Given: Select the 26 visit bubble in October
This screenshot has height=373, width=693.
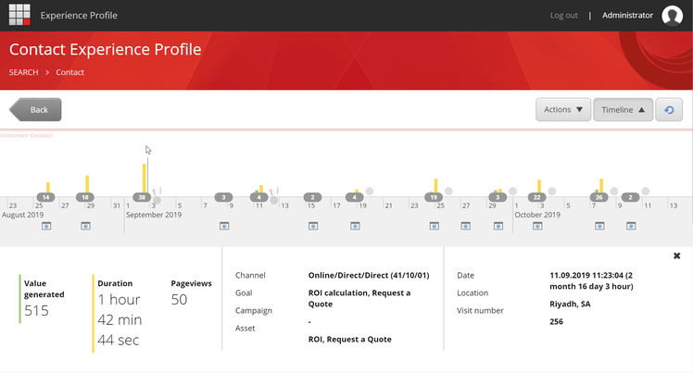Looking at the screenshot, I should pos(598,197).
